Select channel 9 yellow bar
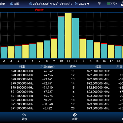Image resolution: width=123 pixels, height=123 pixels. coord(54,49)
